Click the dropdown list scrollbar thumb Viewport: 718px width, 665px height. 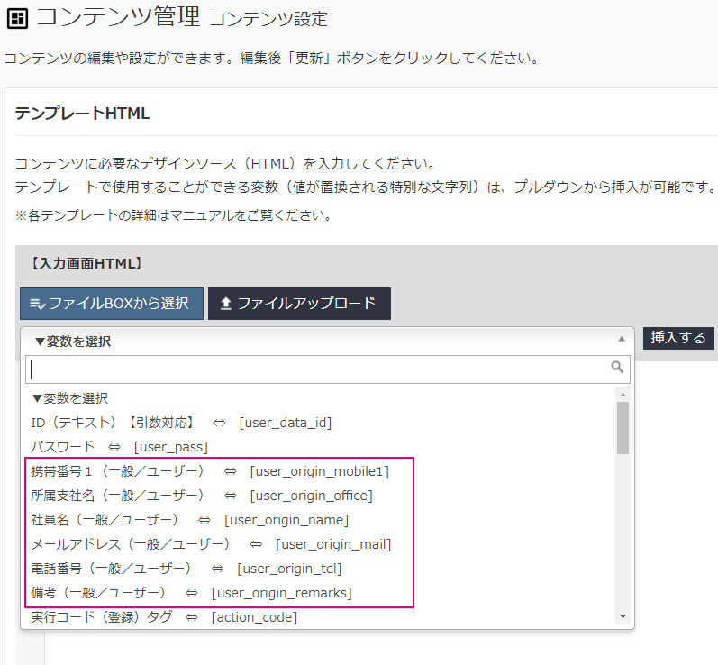coord(623,428)
